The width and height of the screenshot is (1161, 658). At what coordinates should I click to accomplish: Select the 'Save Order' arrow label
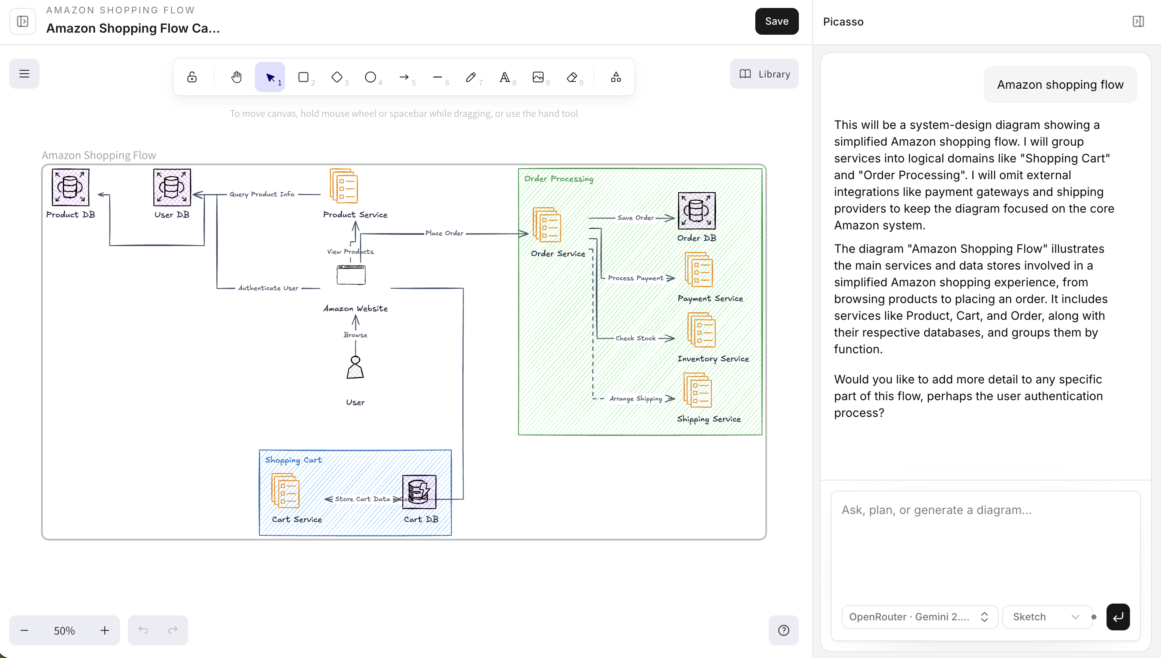click(x=636, y=218)
